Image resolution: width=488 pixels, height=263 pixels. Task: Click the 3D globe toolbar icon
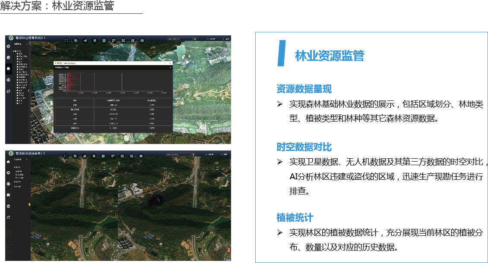pyautogui.click(x=76, y=40)
